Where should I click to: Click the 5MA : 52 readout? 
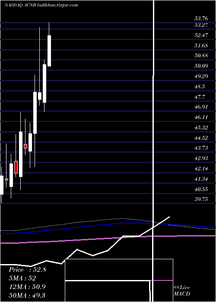22,278
